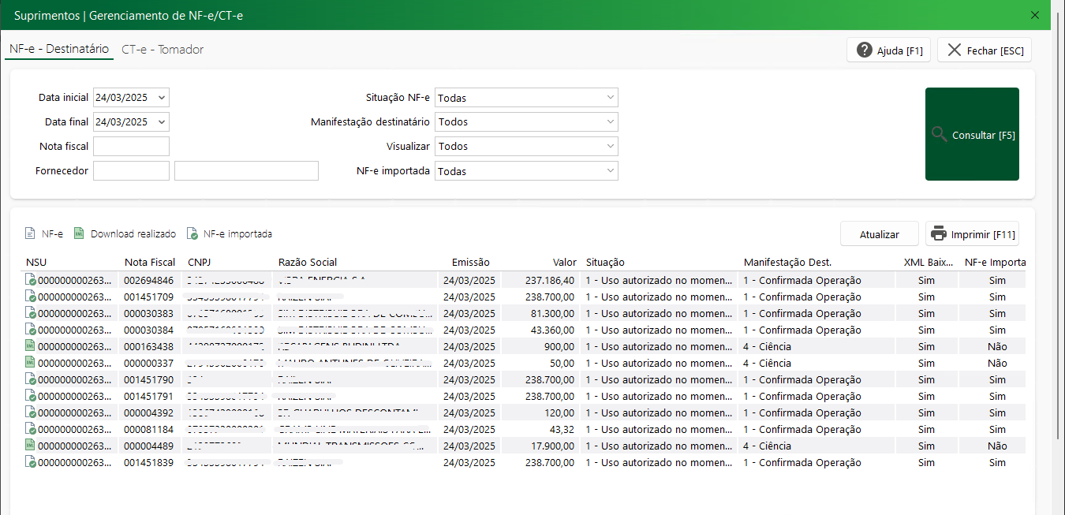Image resolution: width=1065 pixels, height=515 pixels.
Task: Click the Nota fiscal input field
Action: [131, 147]
